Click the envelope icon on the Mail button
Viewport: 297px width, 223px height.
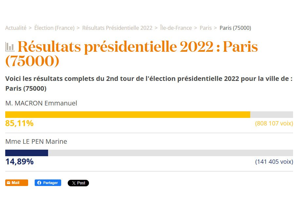[x=9, y=183]
